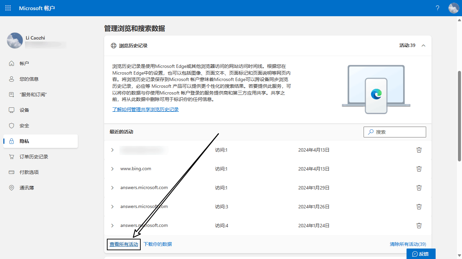Delete the first 2024年4月13日 blurred entry

point(419,150)
